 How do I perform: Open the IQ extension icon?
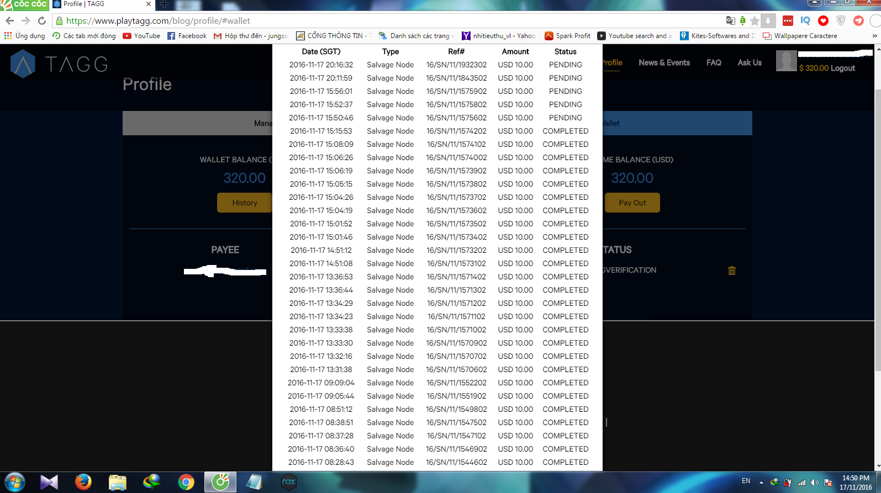click(x=805, y=20)
